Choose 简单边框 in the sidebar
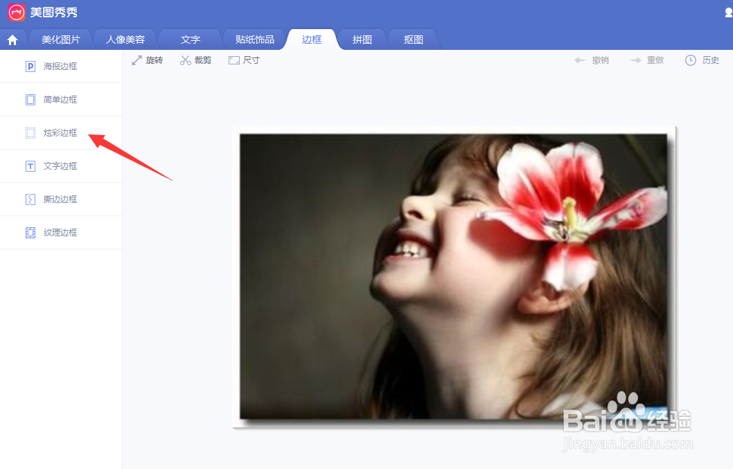733x469 pixels. (61, 100)
